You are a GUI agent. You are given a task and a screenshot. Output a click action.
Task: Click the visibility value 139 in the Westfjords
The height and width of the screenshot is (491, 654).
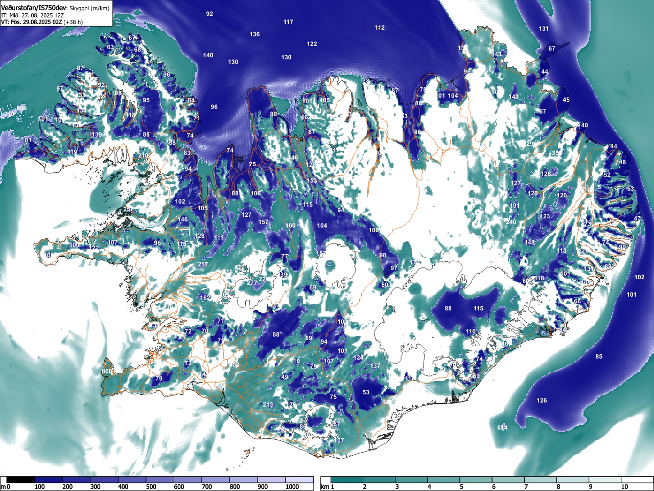tap(97, 135)
